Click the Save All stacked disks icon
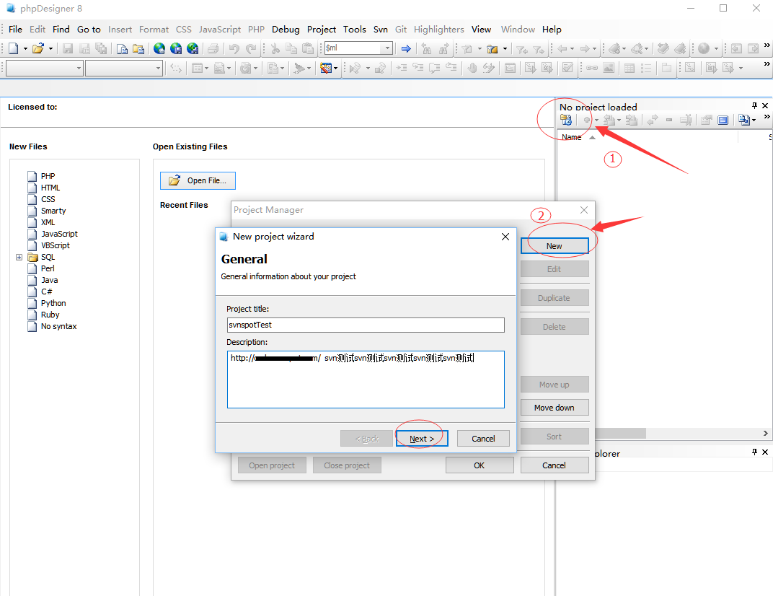 point(101,48)
